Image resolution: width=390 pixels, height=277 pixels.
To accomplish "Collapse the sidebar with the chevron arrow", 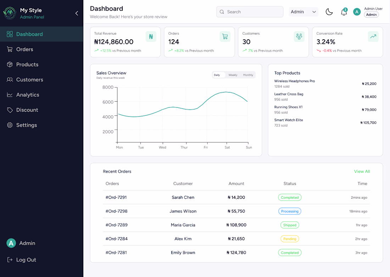I will click(x=77, y=13).
